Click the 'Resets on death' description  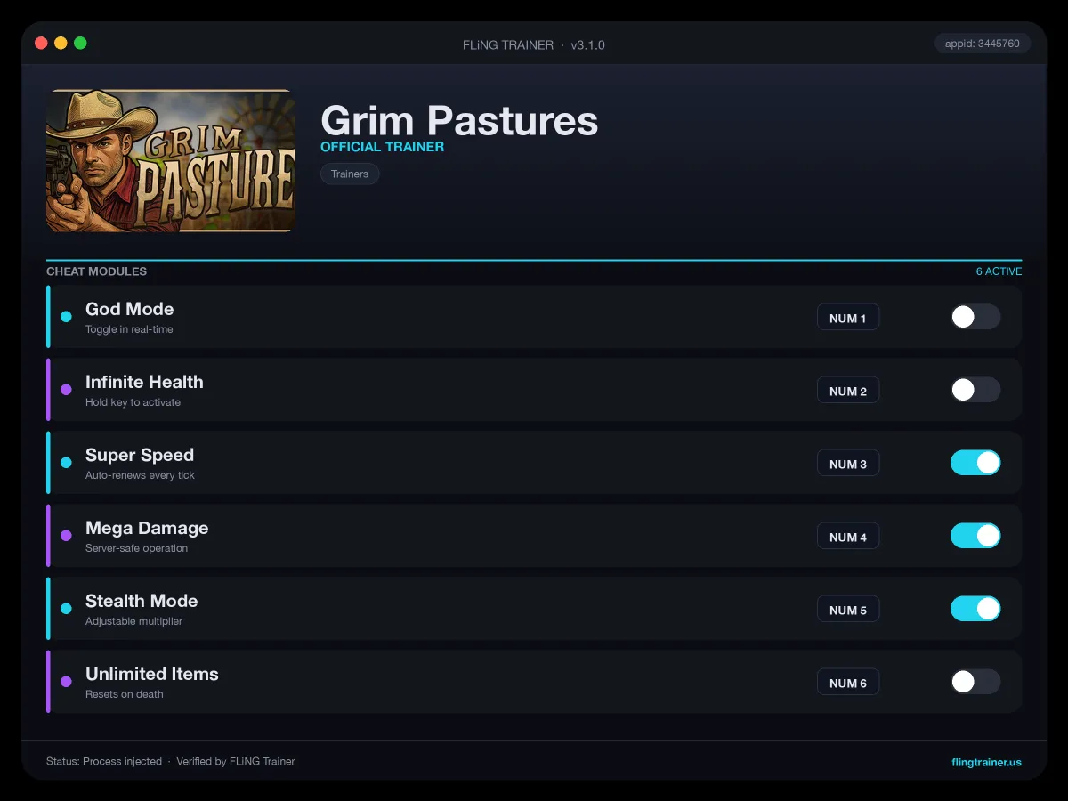click(x=125, y=694)
